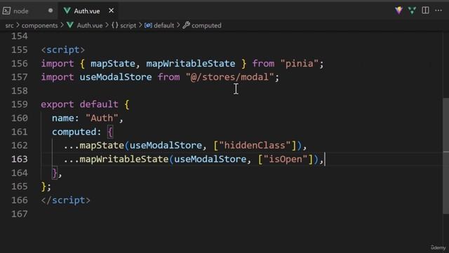Click the computed property key on line 161
The width and height of the screenshot is (449, 253).
click(x=74, y=132)
